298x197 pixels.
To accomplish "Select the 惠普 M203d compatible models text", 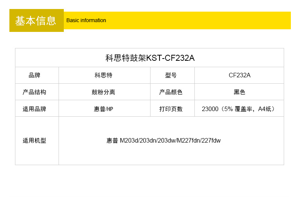I will coord(163,141).
